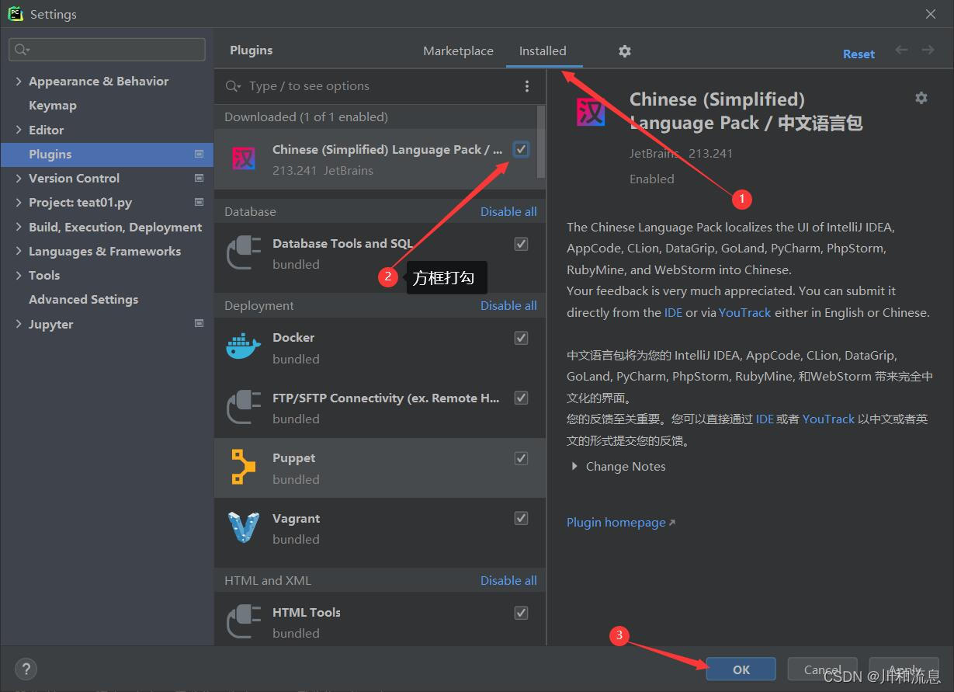Select Keymap in settings tree
Viewport: 954px width, 692px height.
(53, 106)
